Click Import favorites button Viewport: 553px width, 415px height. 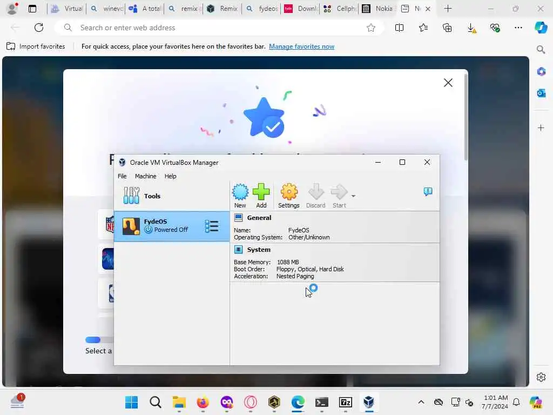(36, 46)
